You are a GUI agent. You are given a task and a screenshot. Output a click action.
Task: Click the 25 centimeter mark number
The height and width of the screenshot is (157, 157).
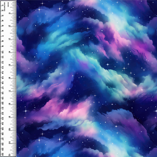point(3,129)
